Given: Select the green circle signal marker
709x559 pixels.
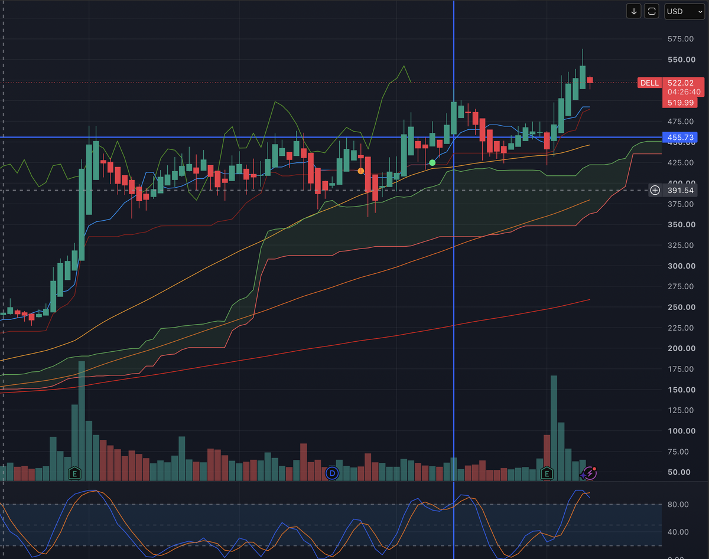Looking at the screenshot, I should tap(432, 162).
